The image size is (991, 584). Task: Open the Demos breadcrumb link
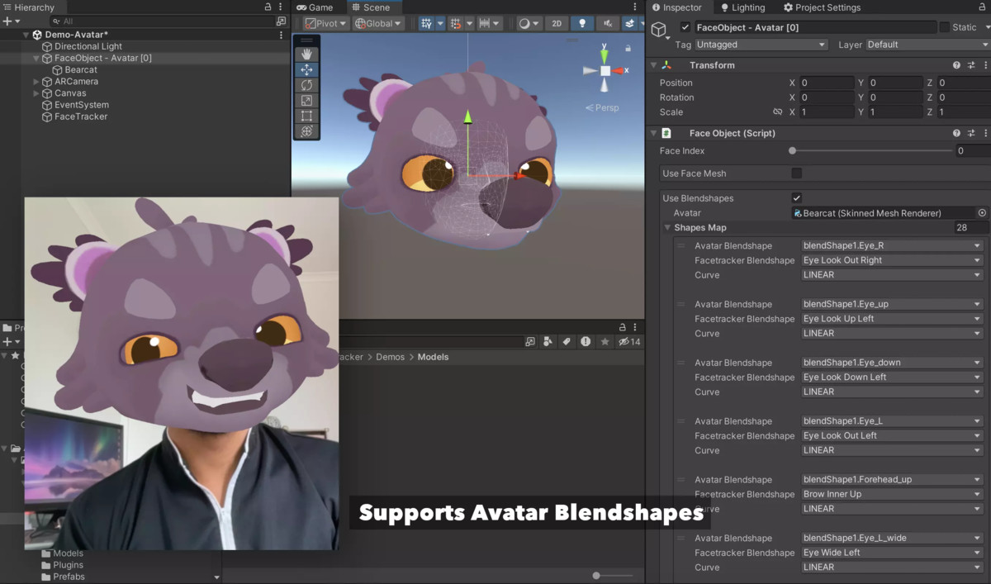pyautogui.click(x=391, y=357)
